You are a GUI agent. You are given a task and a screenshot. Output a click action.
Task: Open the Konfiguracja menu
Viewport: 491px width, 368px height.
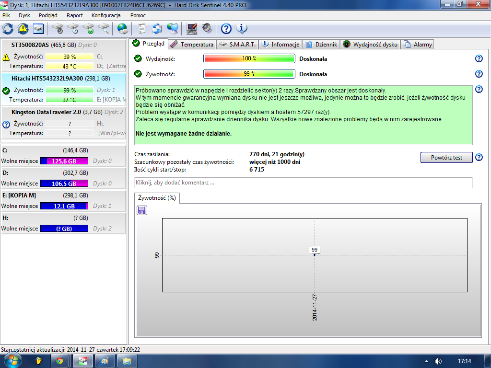coord(106,15)
